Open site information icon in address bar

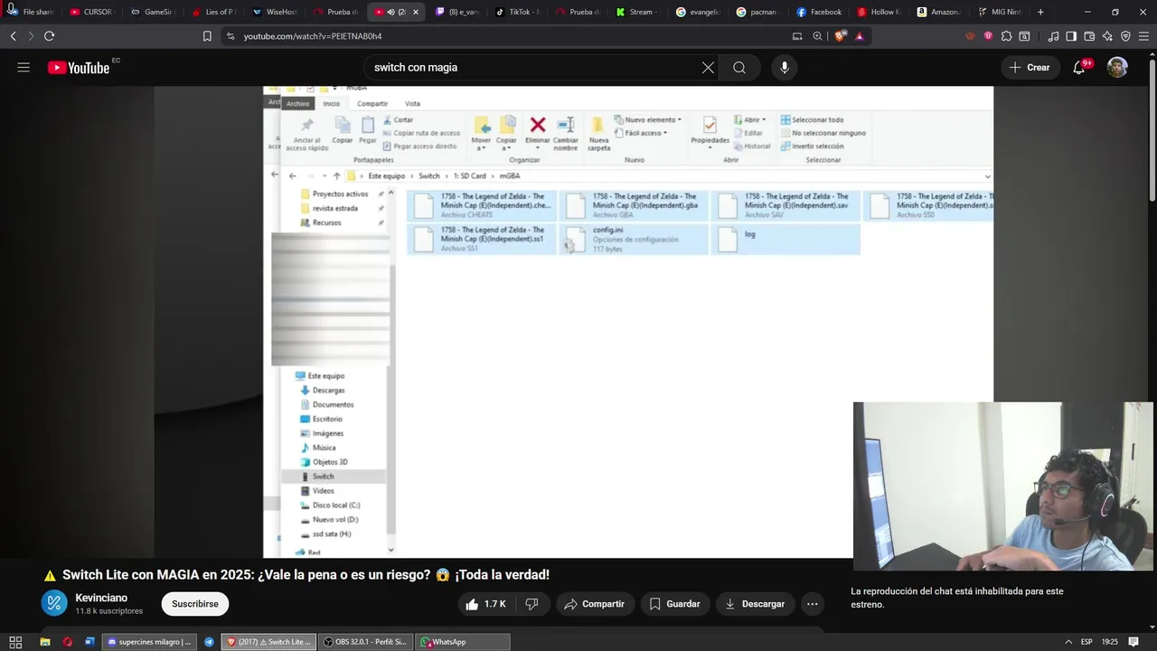tap(230, 36)
